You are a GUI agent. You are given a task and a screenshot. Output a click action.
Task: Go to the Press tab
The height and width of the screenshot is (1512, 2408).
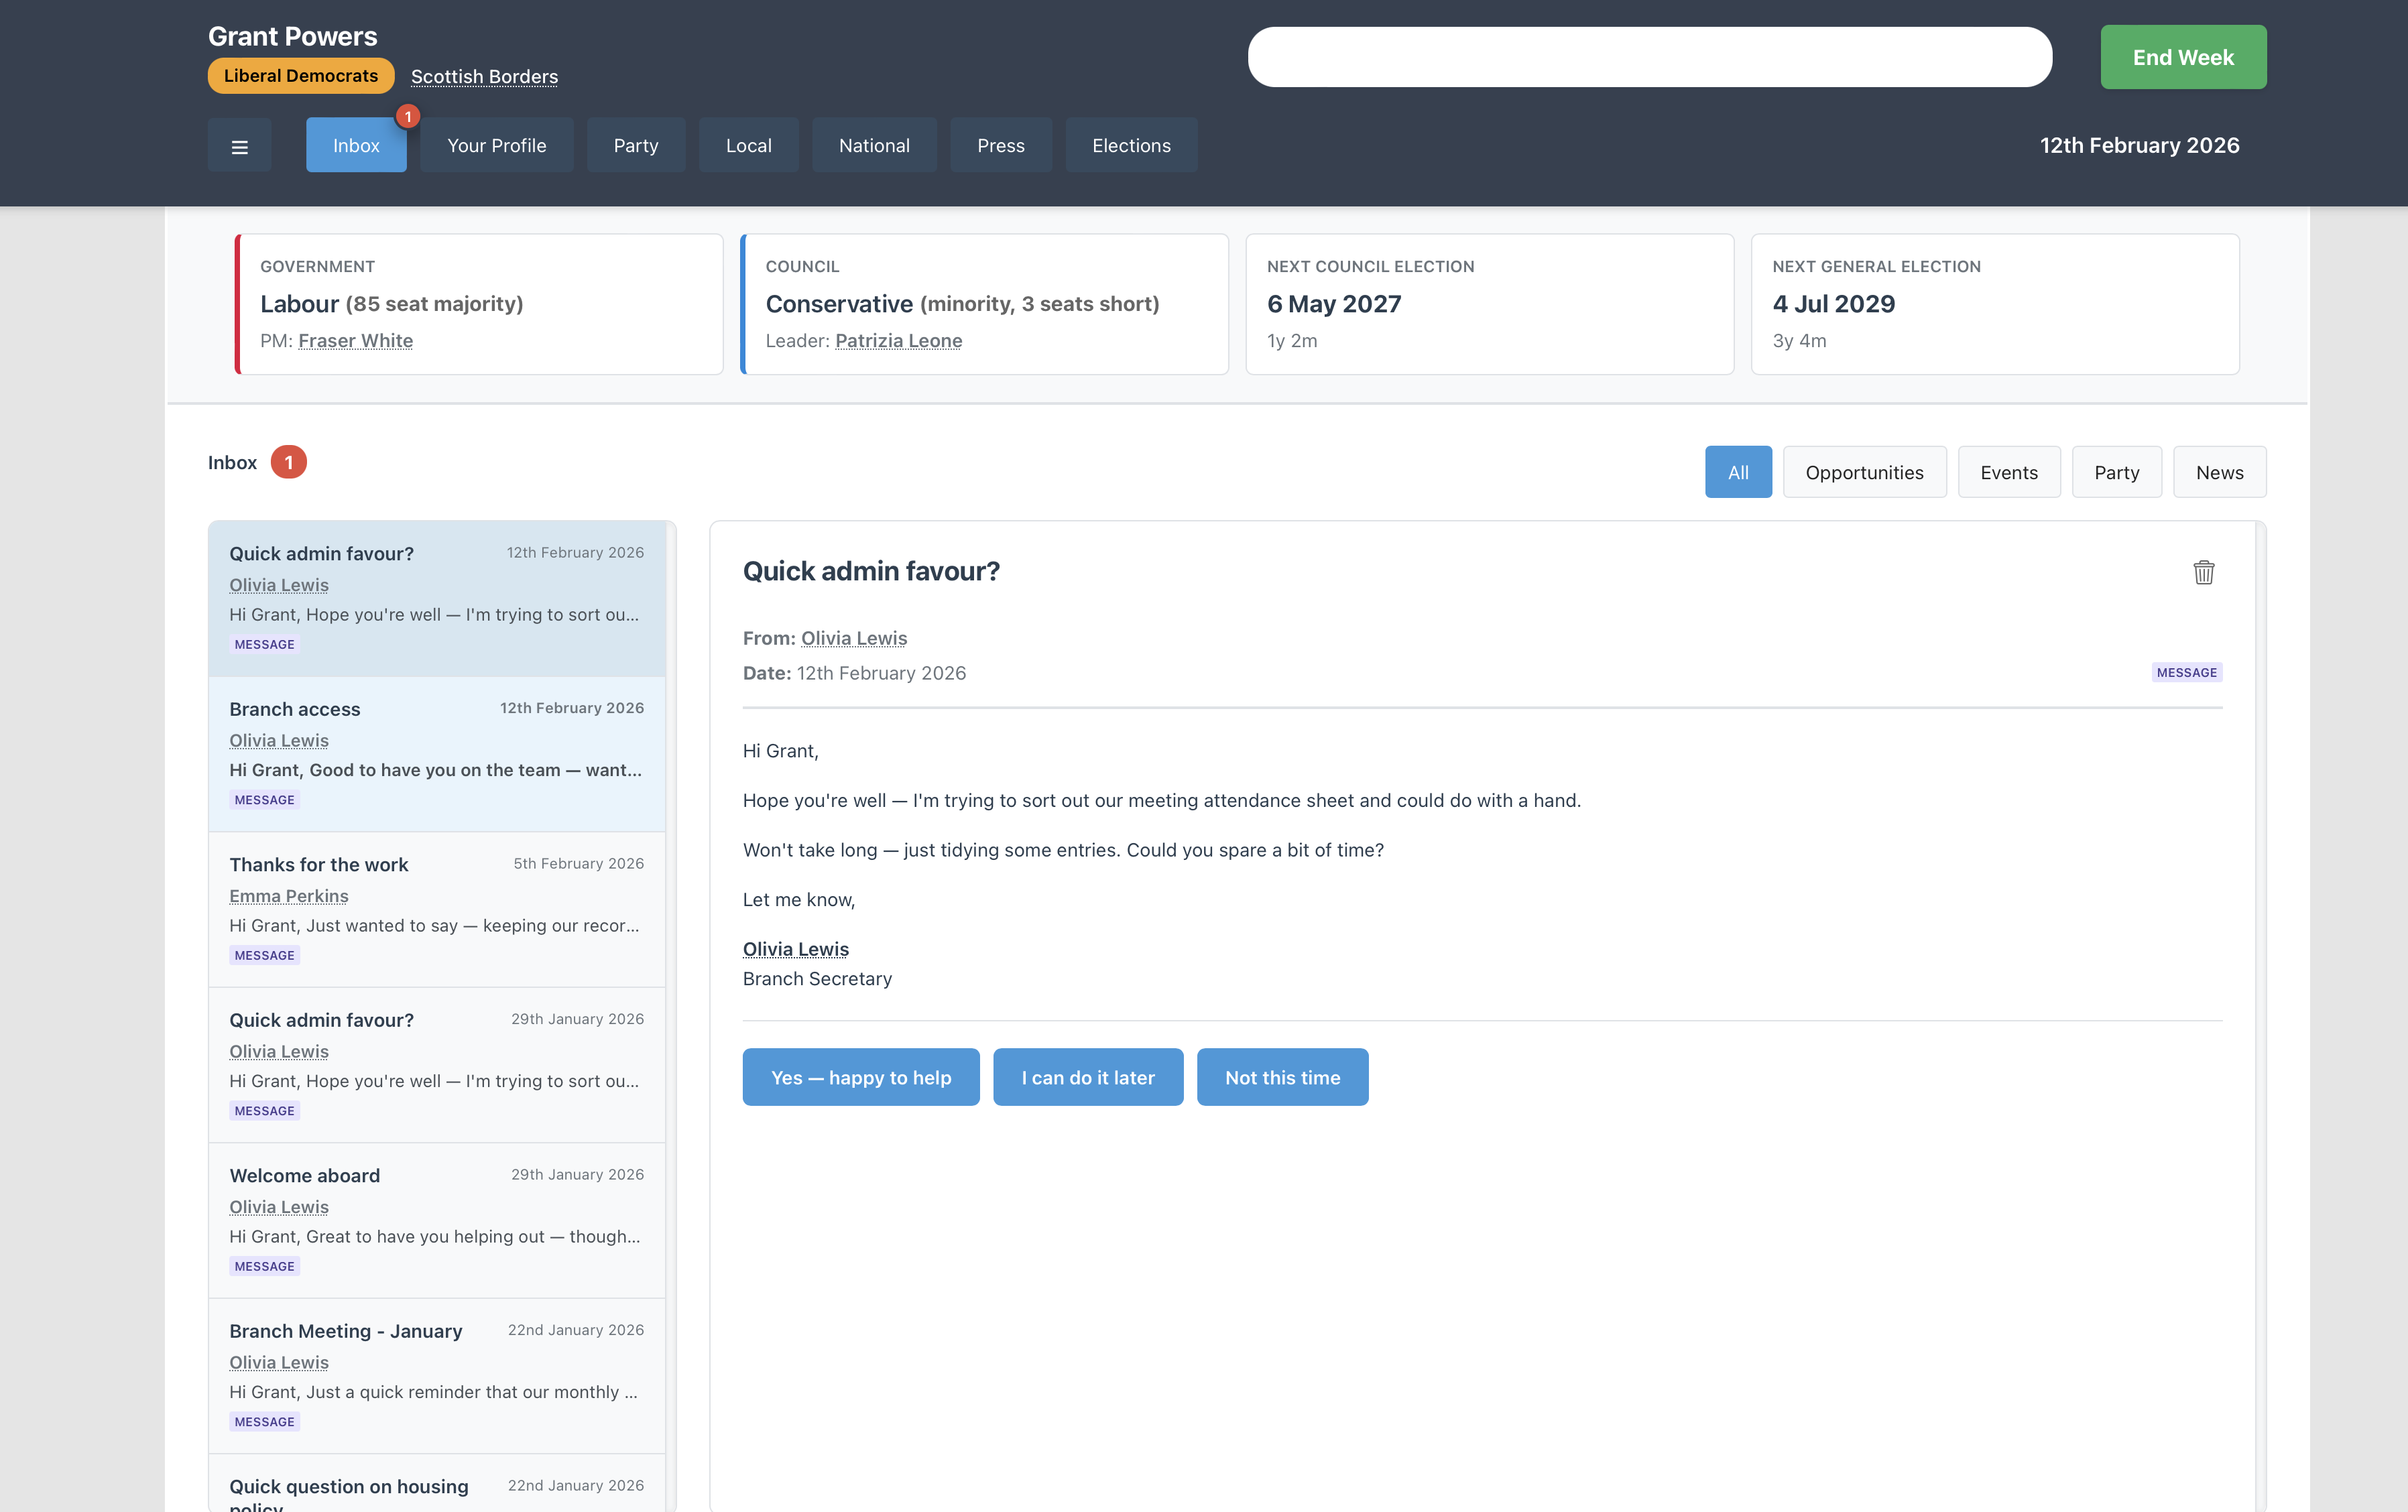[x=1000, y=146]
